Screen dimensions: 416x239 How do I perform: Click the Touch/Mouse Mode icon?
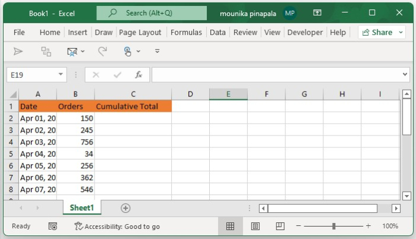[x=127, y=52]
